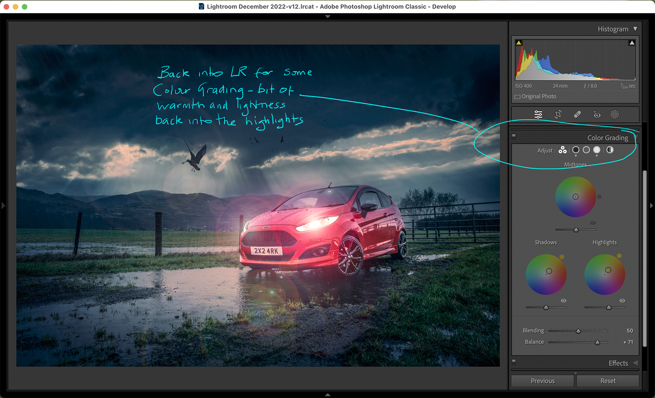Click the shadows wheel hue handle

[549, 271]
